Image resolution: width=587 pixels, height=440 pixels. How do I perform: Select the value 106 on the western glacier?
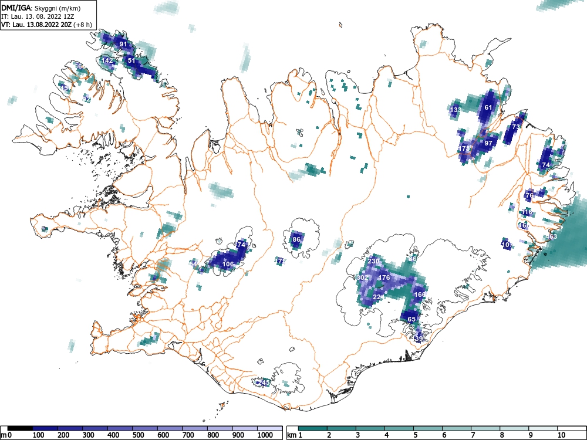pos(228,264)
